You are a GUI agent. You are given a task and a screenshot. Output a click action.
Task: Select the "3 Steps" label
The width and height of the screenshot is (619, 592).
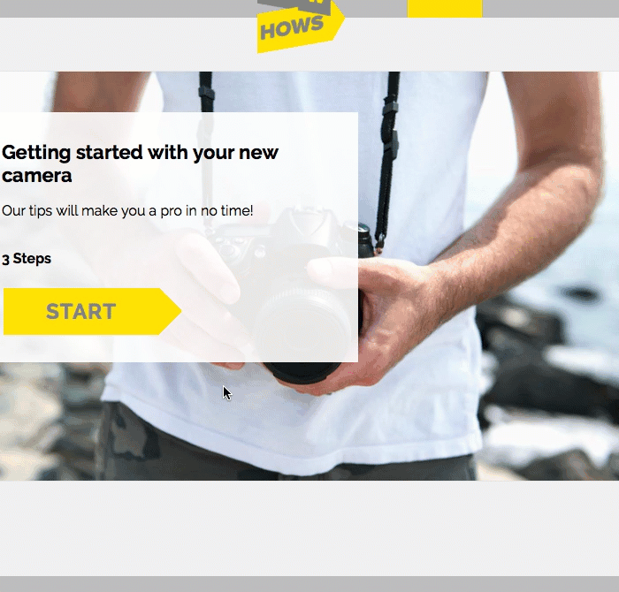point(27,259)
